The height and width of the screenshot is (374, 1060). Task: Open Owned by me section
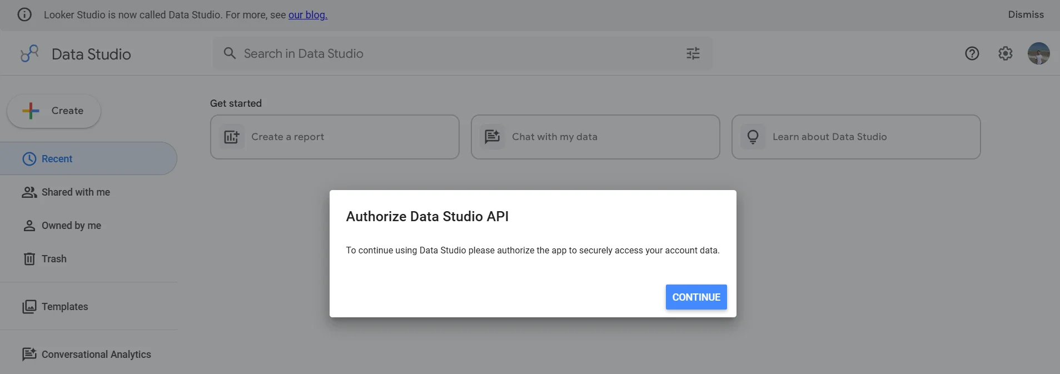[x=88, y=226]
